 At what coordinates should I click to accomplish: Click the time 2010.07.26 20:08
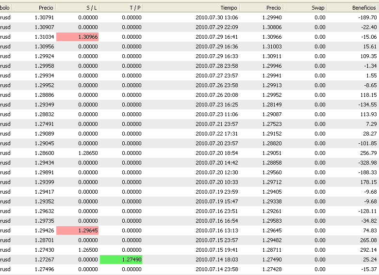[x=217, y=95]
